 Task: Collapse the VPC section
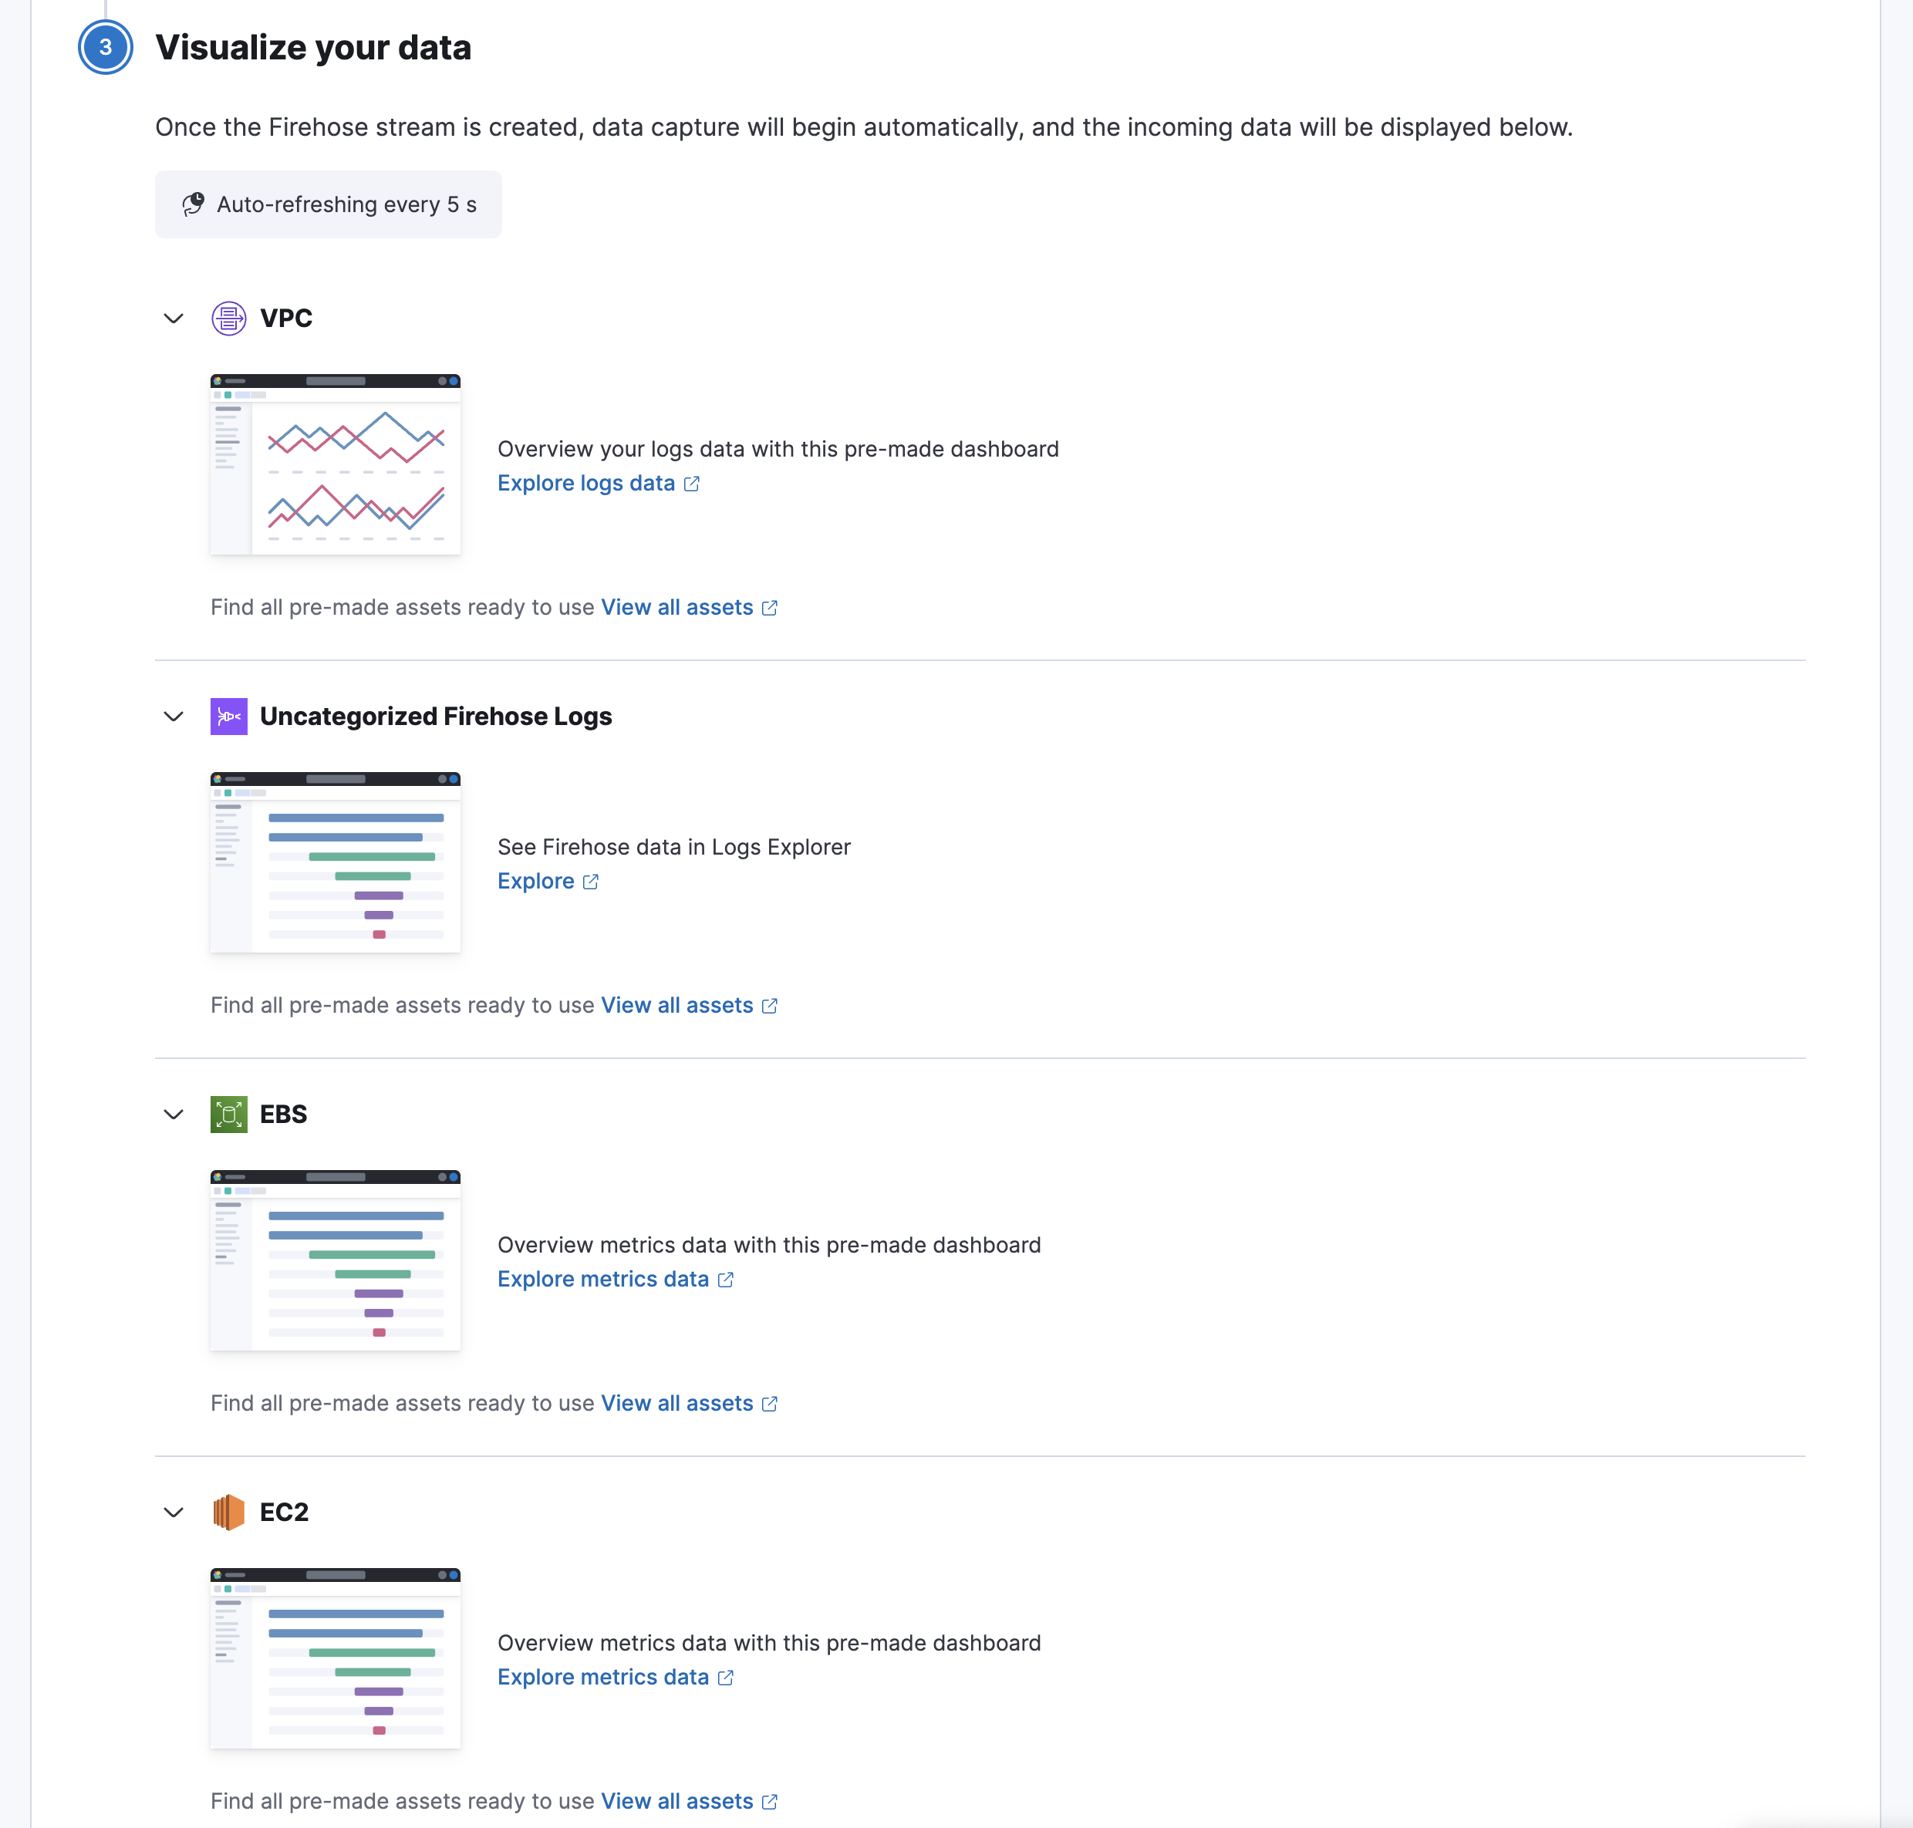(x=173, y=319)
